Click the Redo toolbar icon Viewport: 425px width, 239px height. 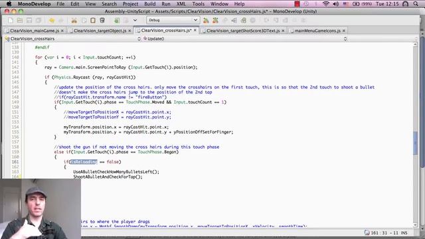[x=61, y=21]
